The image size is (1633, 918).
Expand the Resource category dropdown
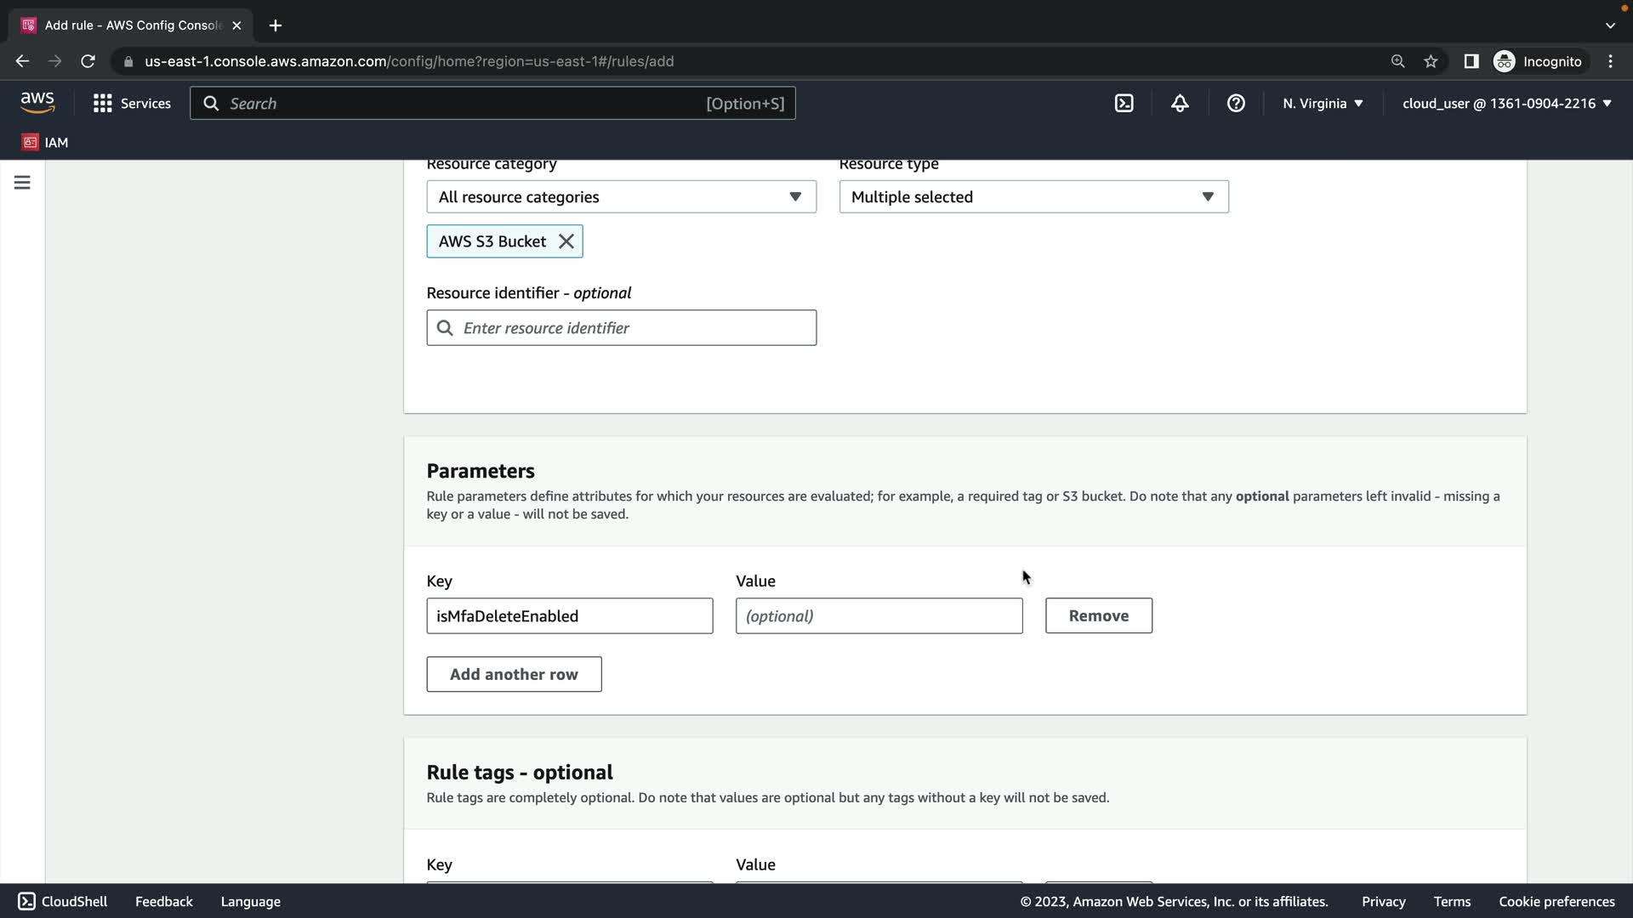pos(621,197)
